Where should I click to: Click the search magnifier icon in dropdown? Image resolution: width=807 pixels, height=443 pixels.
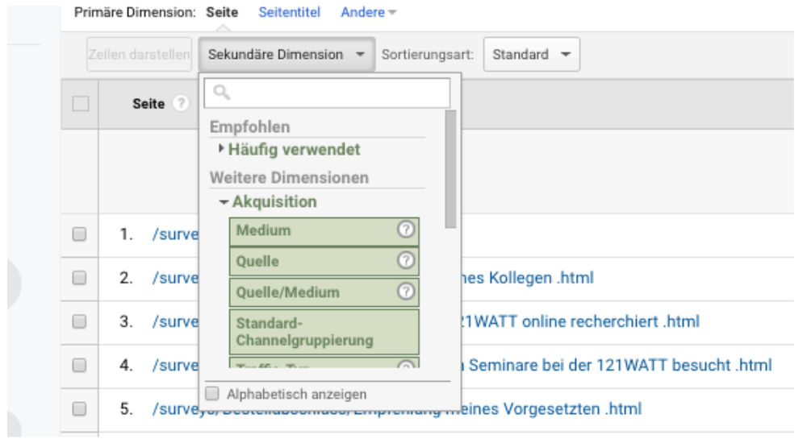218,93
